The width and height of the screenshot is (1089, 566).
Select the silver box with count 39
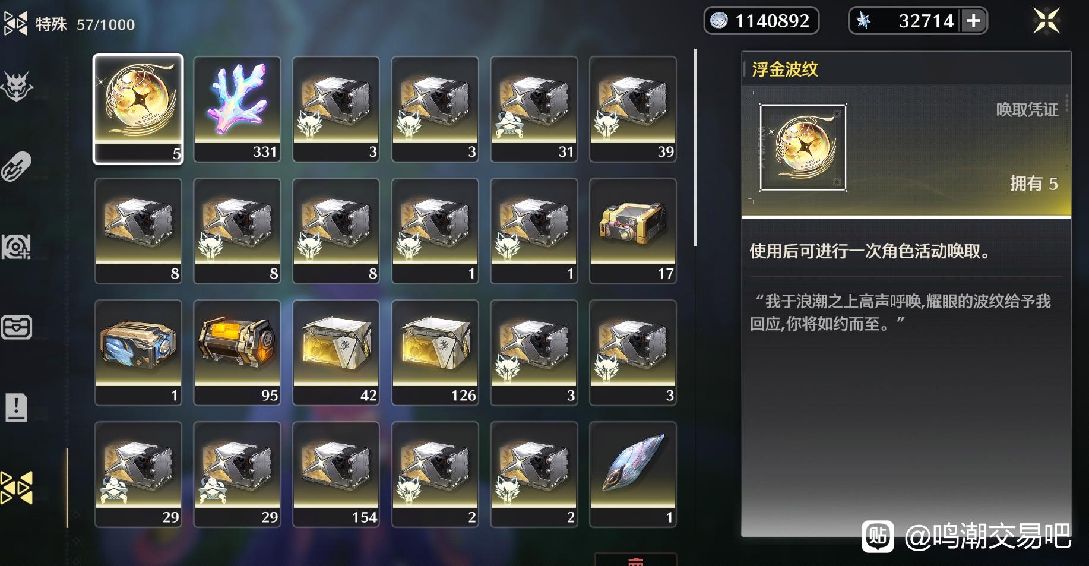click(x=633, y=109)
